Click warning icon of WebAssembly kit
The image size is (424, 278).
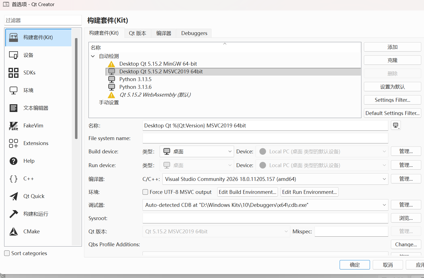pos(111,95)
